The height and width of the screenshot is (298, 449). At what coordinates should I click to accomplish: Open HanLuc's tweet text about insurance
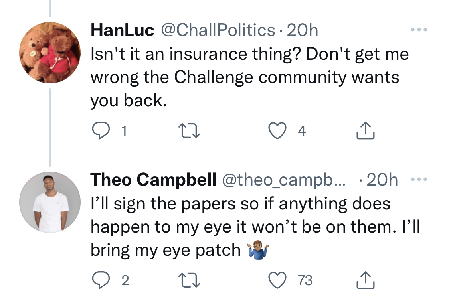249,77
